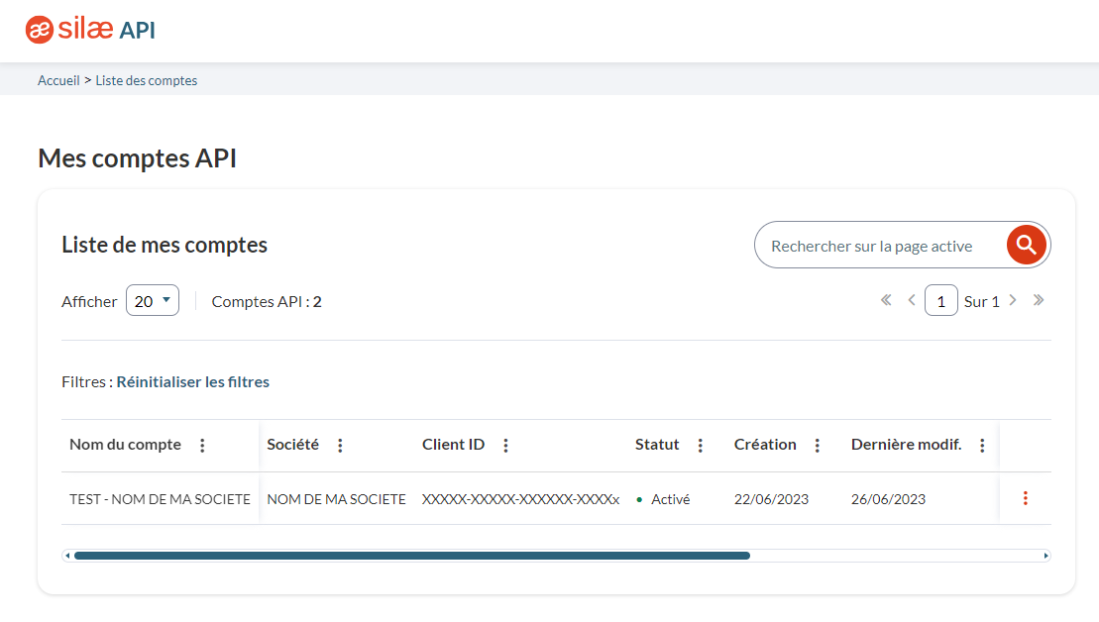Click the Silae API logo
Viewport: 1099px width, 622px height.
pos(89,30)
